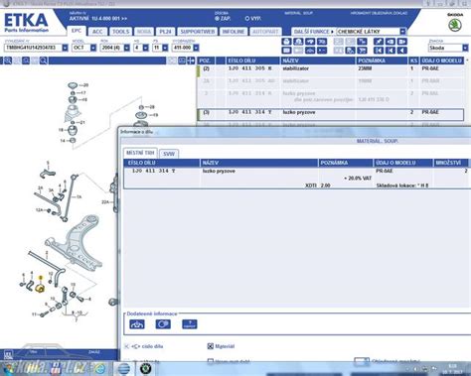This screenshot has height=376, width=471.
Task: Sort by the Název column header
Action: tap(318, 61)
